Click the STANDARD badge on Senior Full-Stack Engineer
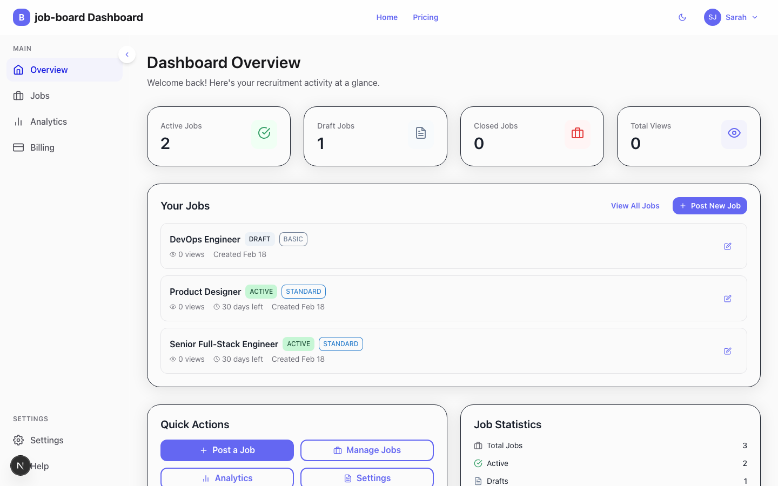This screenshot has width=778, height=486. pyautogui.click(x=340, y=343)
